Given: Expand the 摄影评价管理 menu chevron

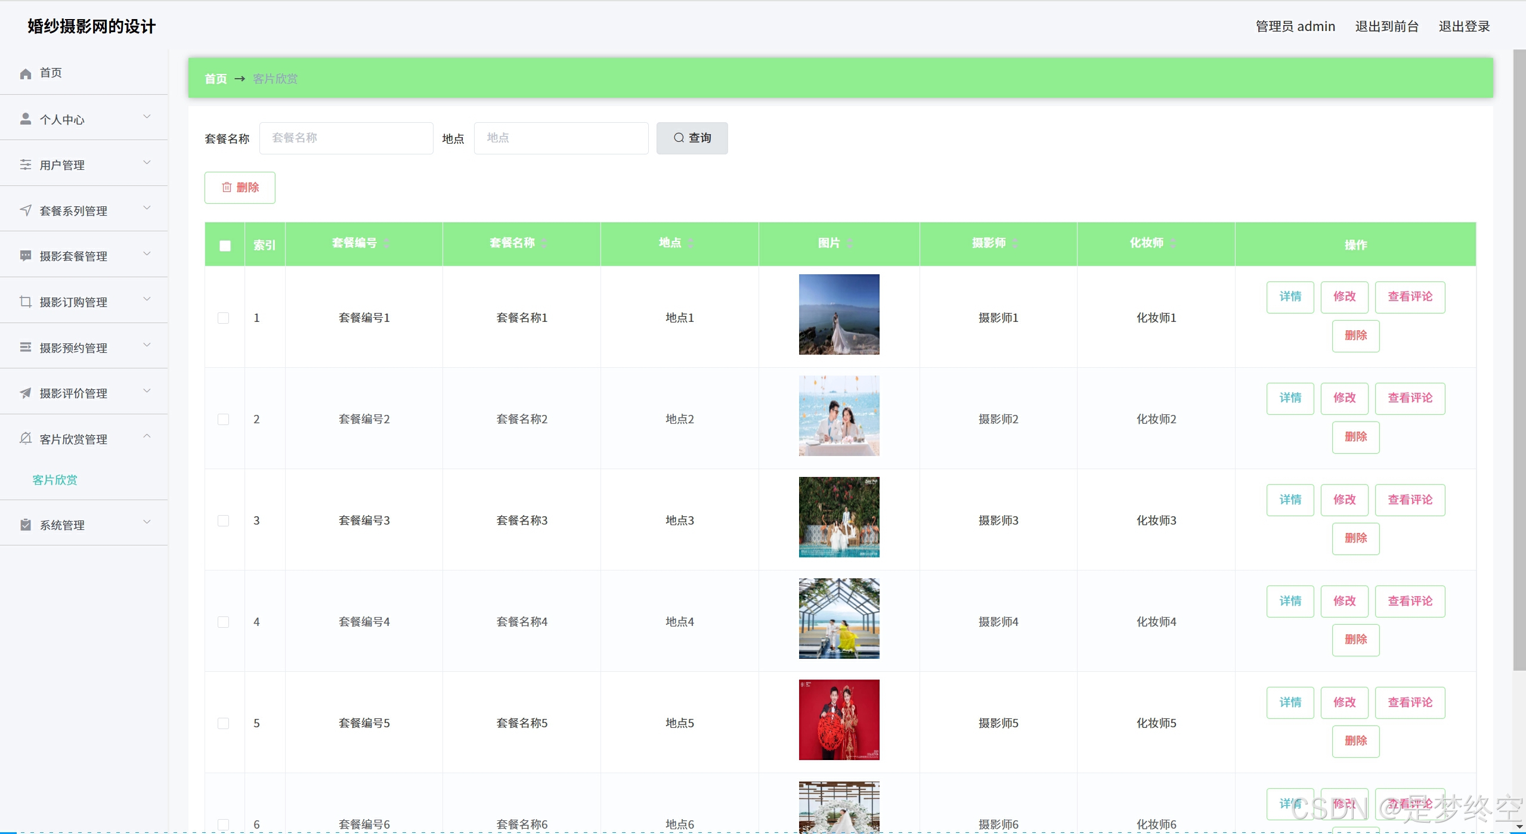Looking at the screenshot, I should (147, 391).
